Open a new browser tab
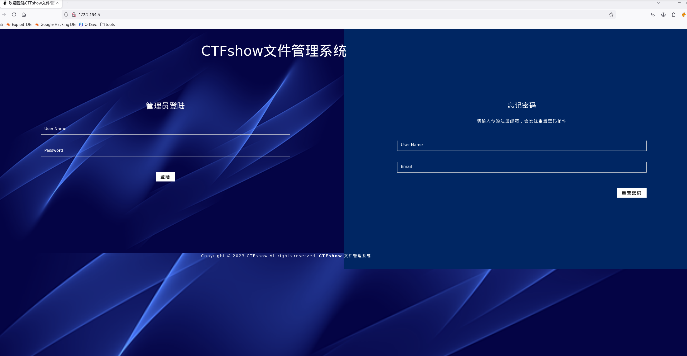The width and height of the screenshot is (687, 356). coord(68,3)
